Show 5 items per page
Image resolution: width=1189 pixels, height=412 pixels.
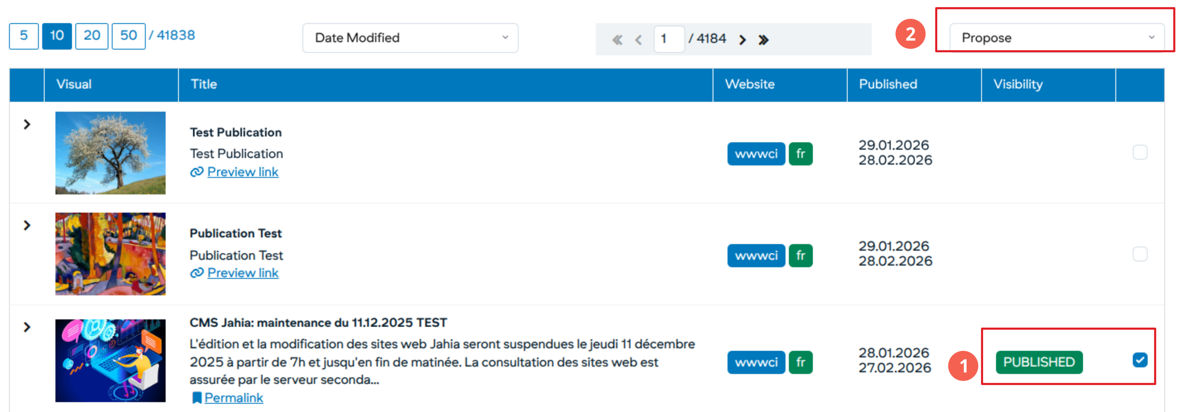(24, 35)
